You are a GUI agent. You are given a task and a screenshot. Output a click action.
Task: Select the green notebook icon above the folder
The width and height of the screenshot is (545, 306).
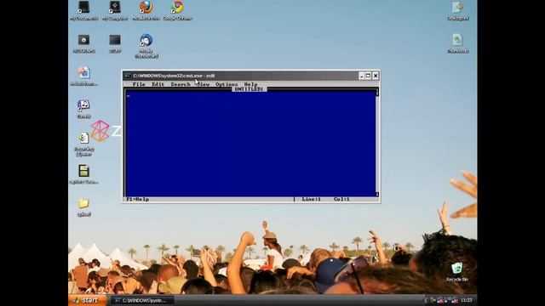pos(83,174)
